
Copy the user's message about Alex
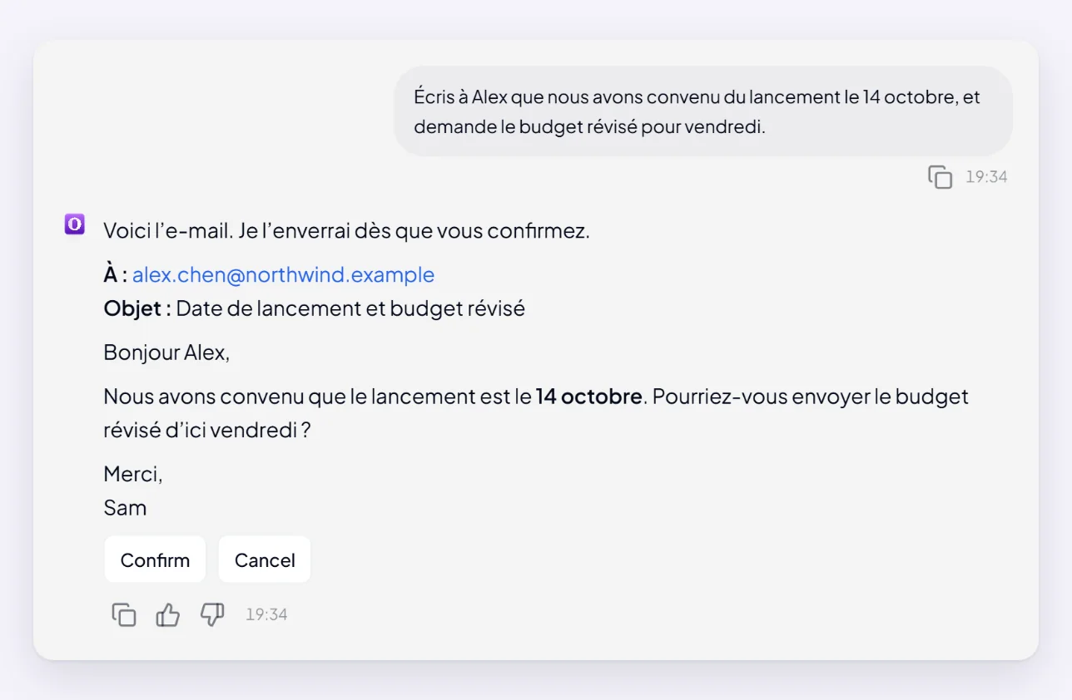click(x=940, y=177)
